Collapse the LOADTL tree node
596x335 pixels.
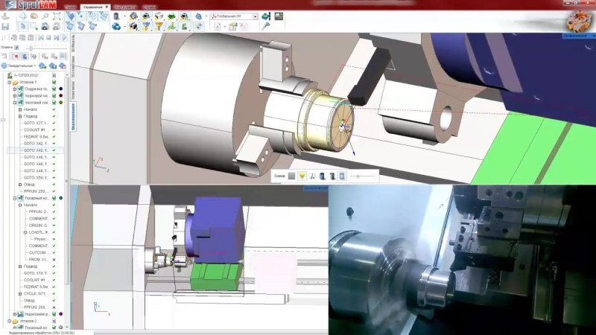click(25, 232)
